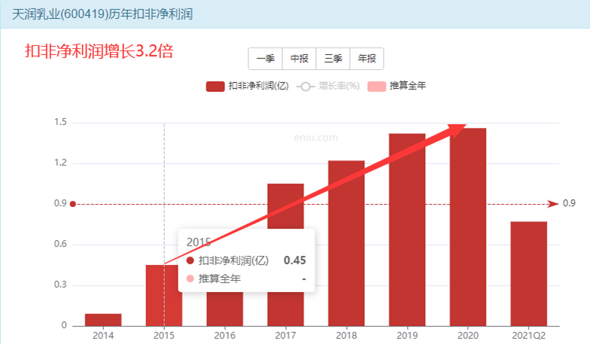Click the x-axis label 2014

point(103,336)
